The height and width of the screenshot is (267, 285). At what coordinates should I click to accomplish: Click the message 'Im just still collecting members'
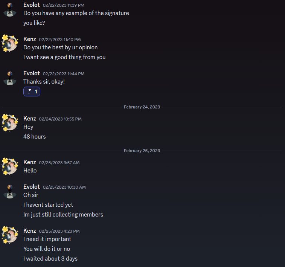63,215
